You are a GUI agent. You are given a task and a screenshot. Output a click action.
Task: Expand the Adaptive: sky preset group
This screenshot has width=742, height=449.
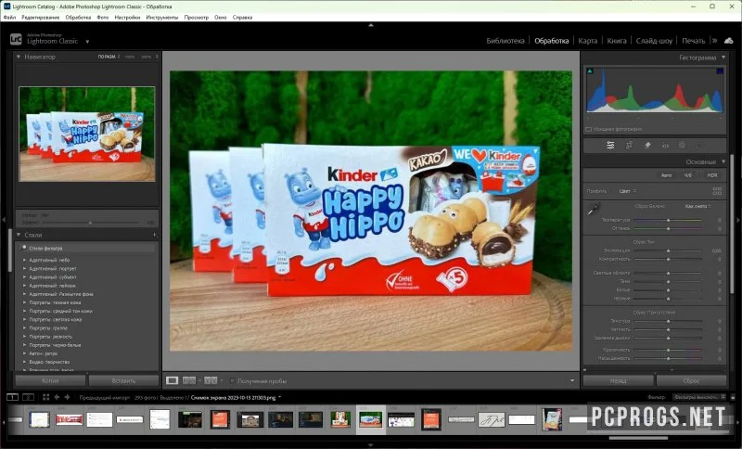(25, 260)
